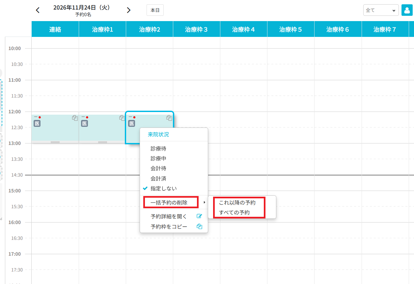
Task: Click the 連絡 column header
Action: coord(55,29)
